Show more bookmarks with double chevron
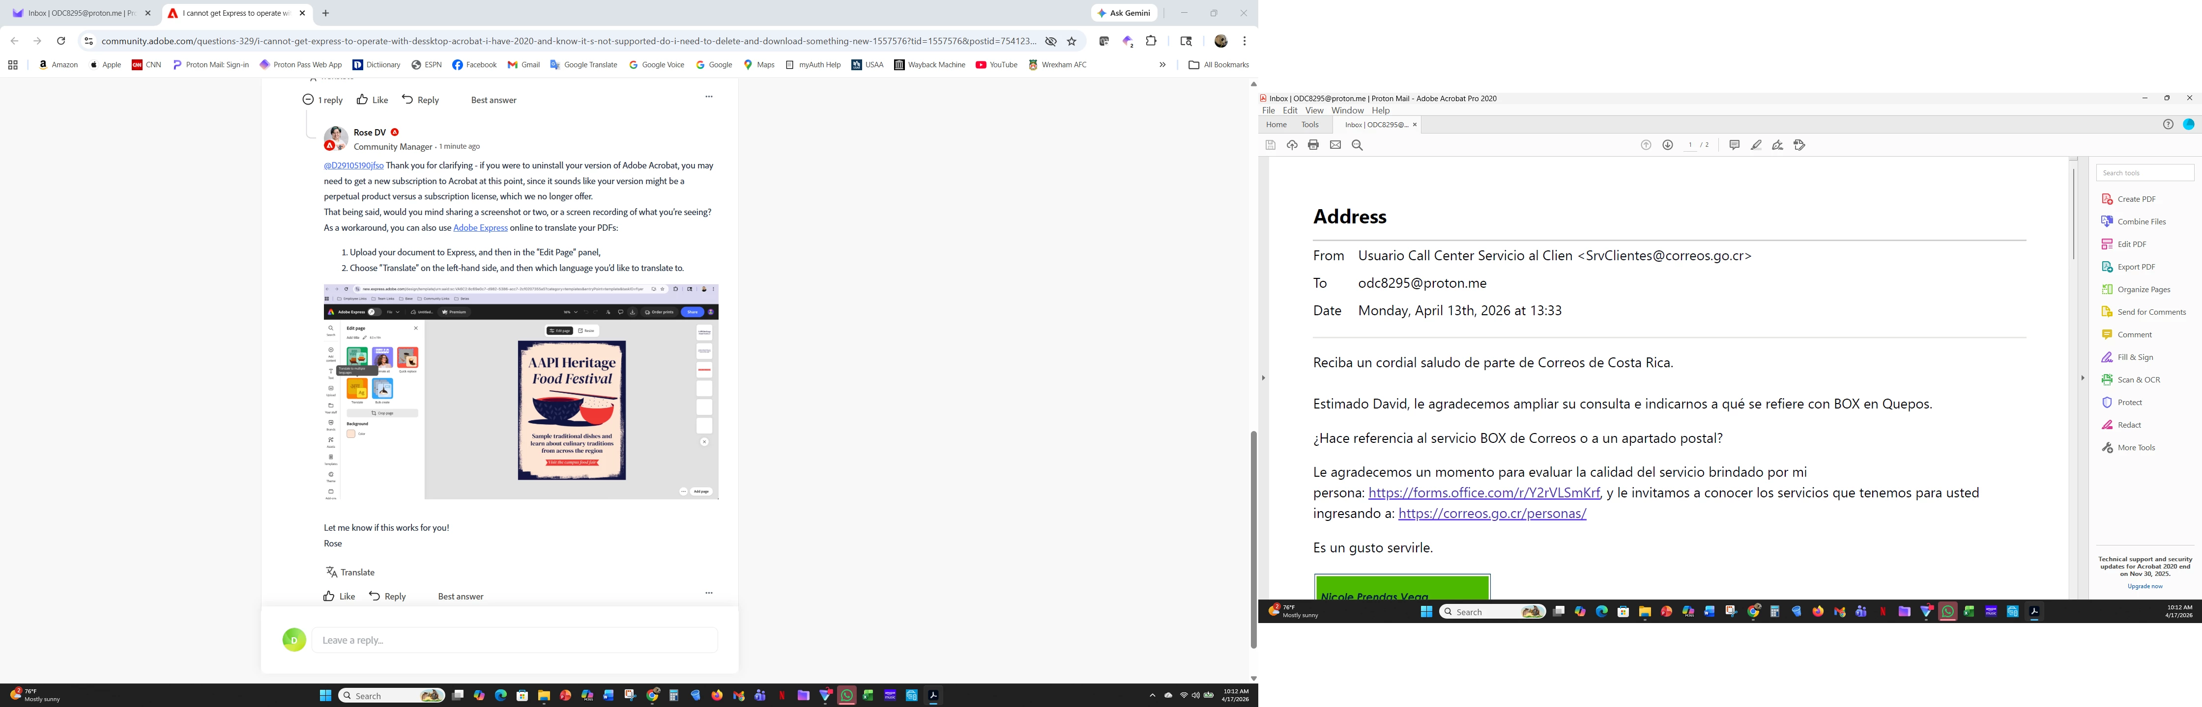This screenshot has width=2202, height=707. point(1161,65)
